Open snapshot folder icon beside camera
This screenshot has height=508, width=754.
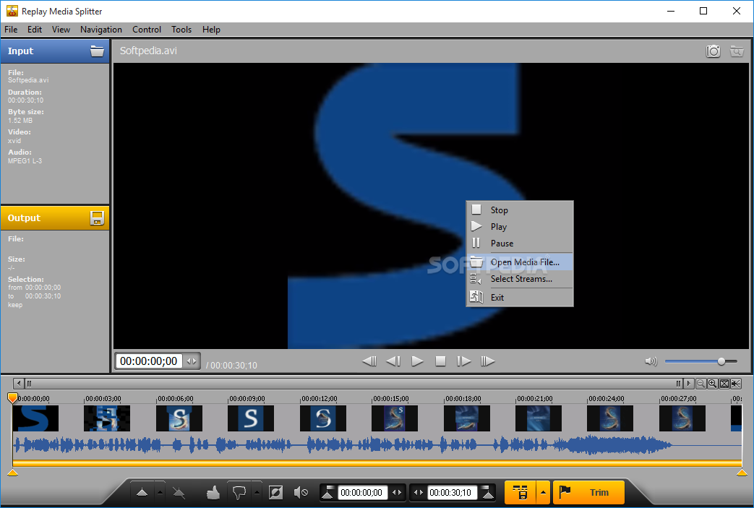coord(737,51)
